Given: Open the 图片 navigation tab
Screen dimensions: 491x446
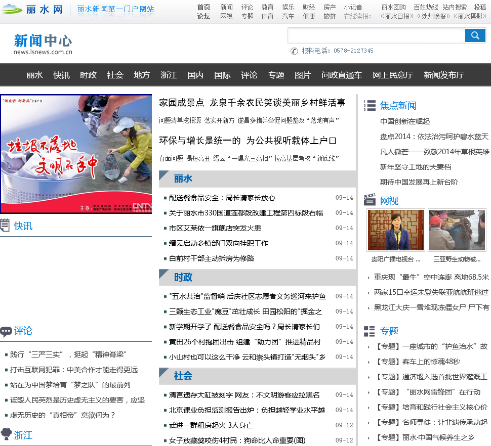Looking at the screenshot, I should [303, 75].
